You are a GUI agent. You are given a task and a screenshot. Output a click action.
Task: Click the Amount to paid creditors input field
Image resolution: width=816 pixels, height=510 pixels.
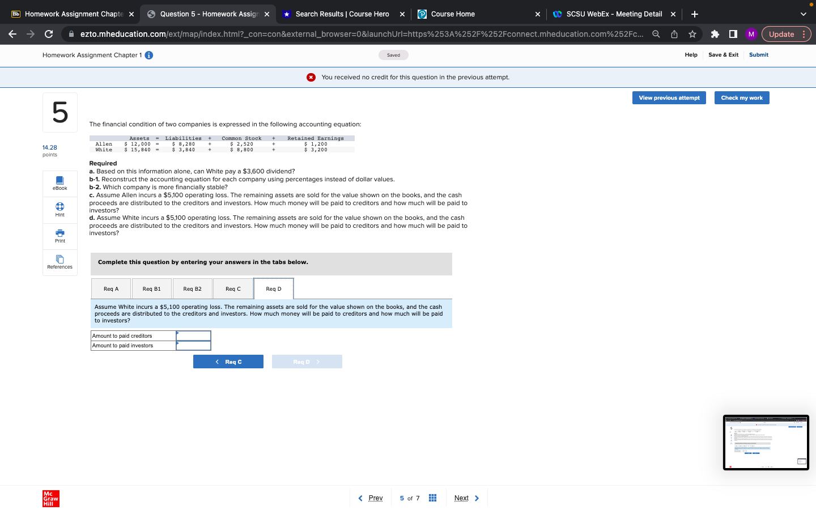[193, 335]
